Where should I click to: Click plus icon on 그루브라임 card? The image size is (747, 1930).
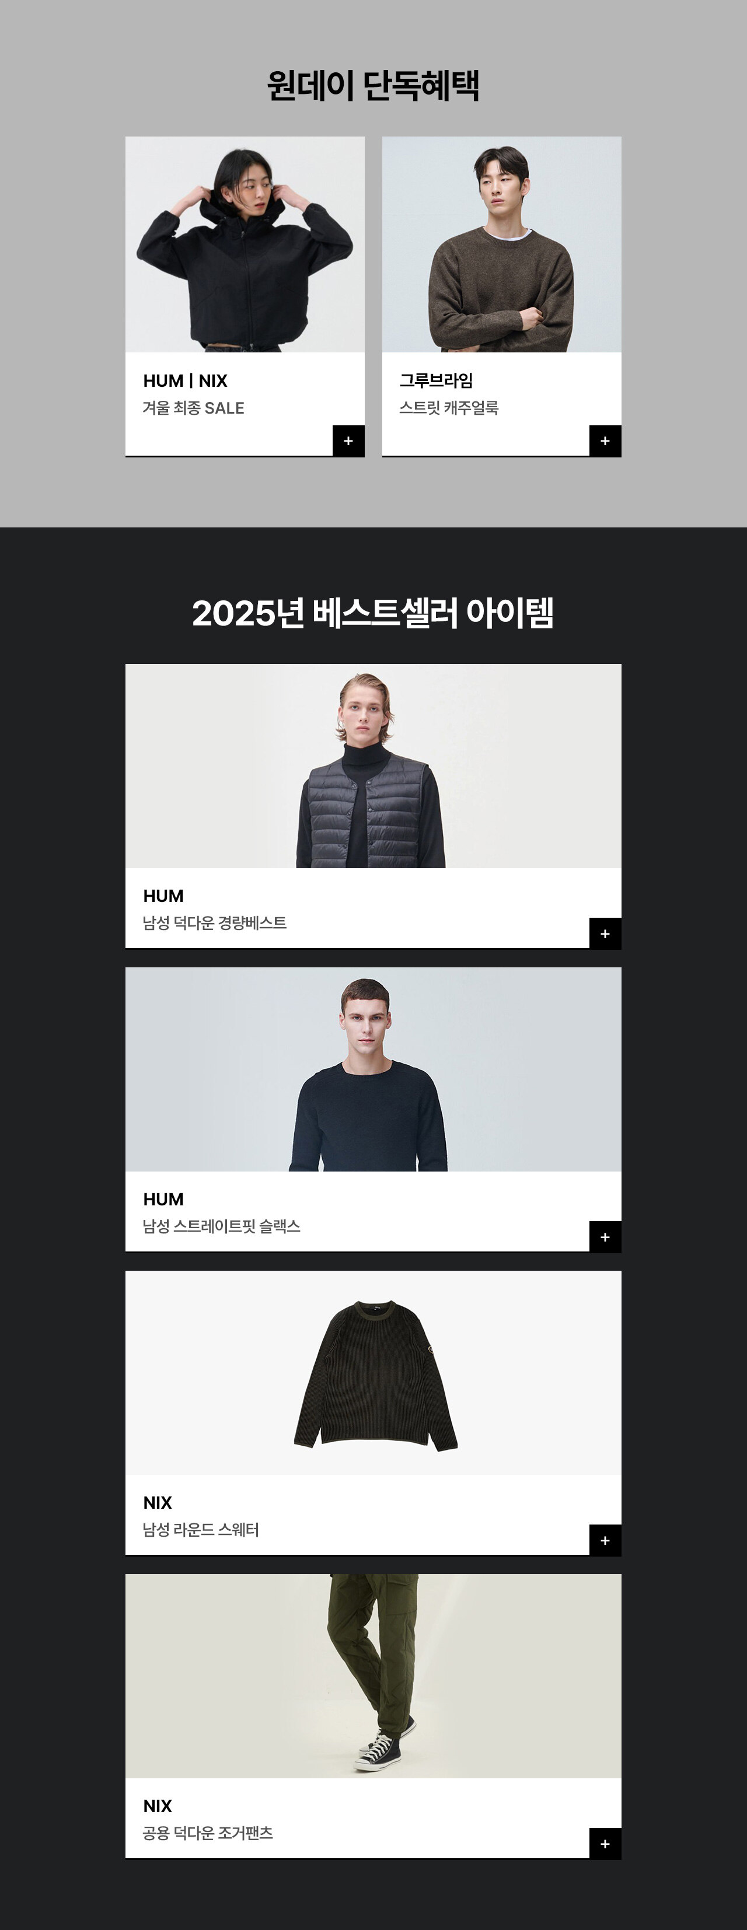click(x=605, y=440)
